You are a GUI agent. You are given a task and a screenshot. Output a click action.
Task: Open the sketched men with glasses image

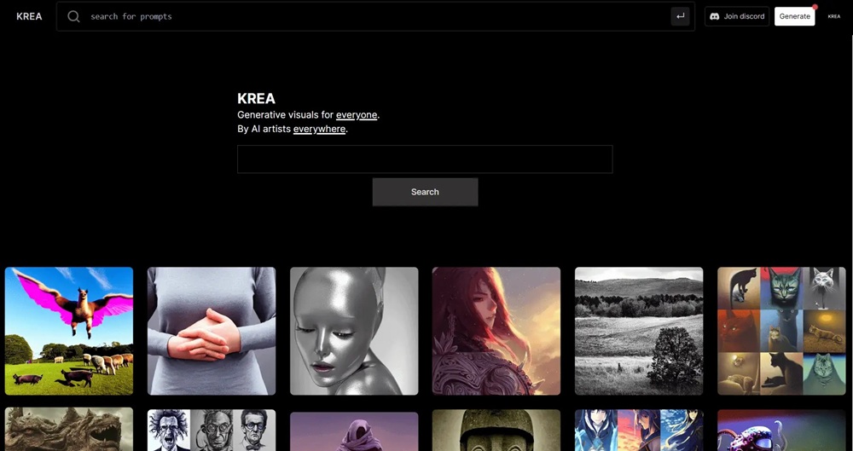click(x=212, y=430)
